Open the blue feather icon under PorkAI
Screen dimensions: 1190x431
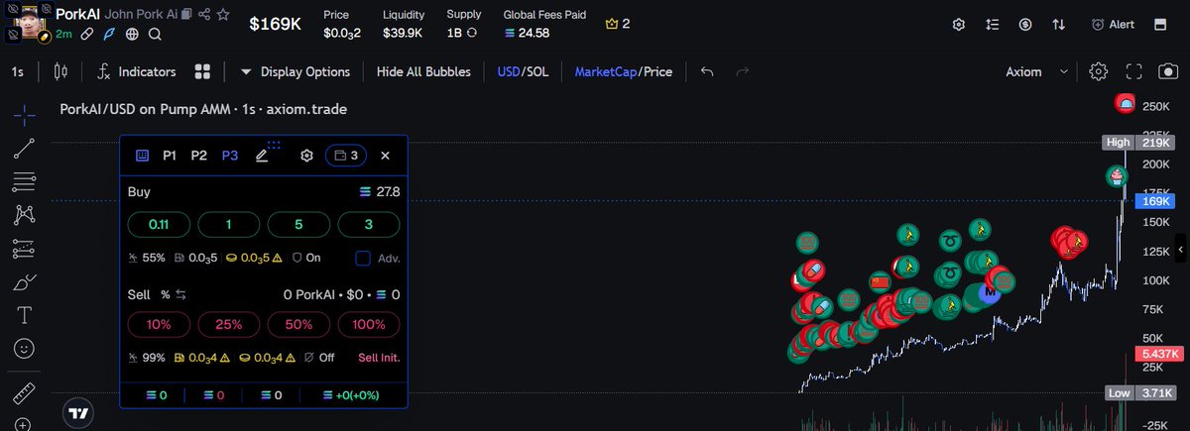109,34
